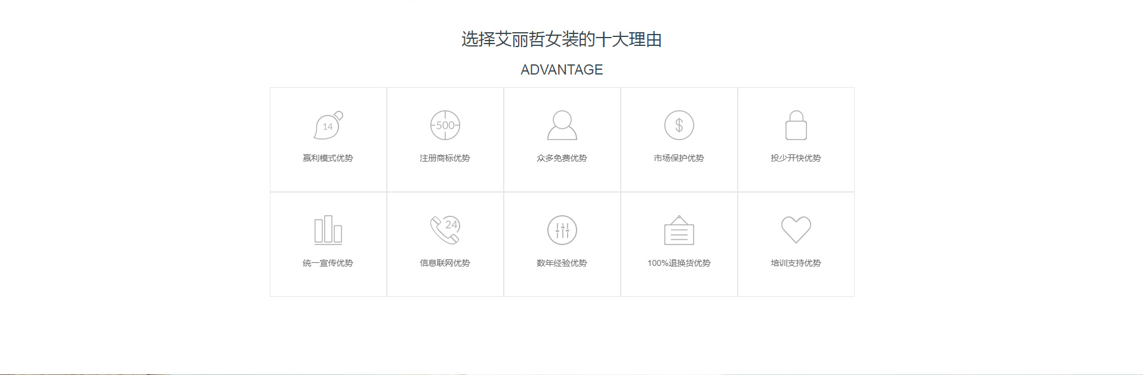Click the heading 选择艾丽哲女装的十大理由
This screenshot has width=1143, height=375.
(562, 39)
